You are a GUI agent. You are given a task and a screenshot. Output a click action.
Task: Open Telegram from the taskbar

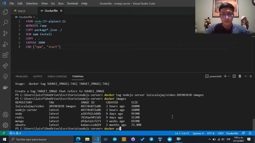(x=151, y=139)
